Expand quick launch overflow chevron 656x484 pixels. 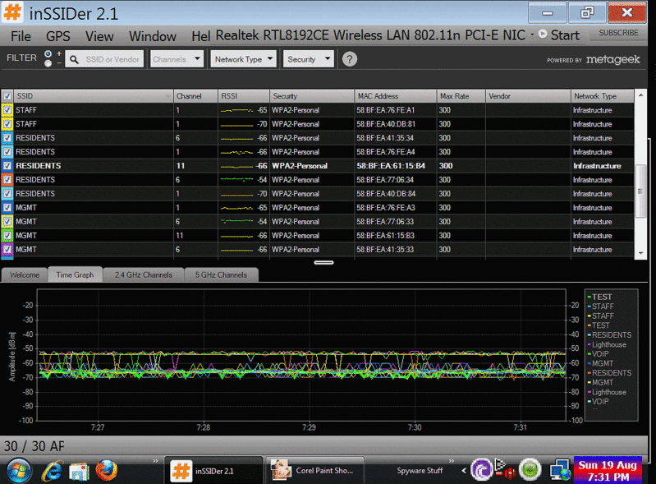coord(156,461)
